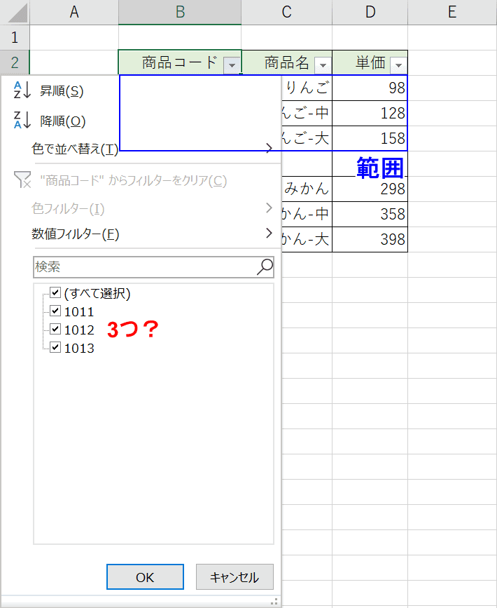Screen dimensions: 497x608
Task: Uncheck the 1013 checkbox
Action: pyautogui.click(x=55, y=346)
